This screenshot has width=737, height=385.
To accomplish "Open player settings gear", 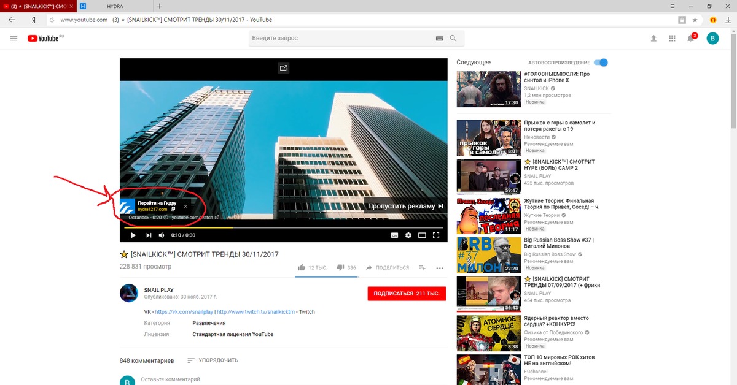I will (x=408, y=235).
